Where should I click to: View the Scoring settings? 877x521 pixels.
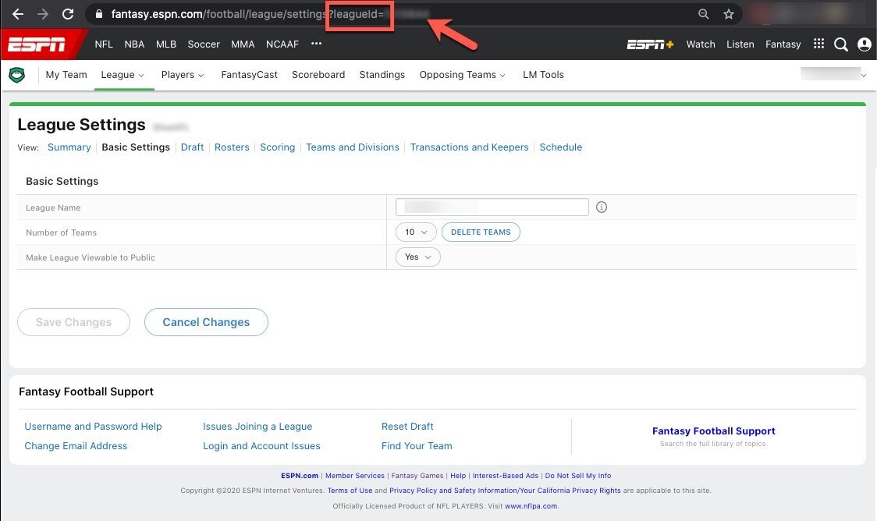tap(278, 147)
